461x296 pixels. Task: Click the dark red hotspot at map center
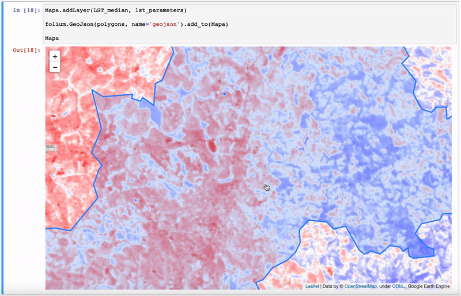coord(212,146)
